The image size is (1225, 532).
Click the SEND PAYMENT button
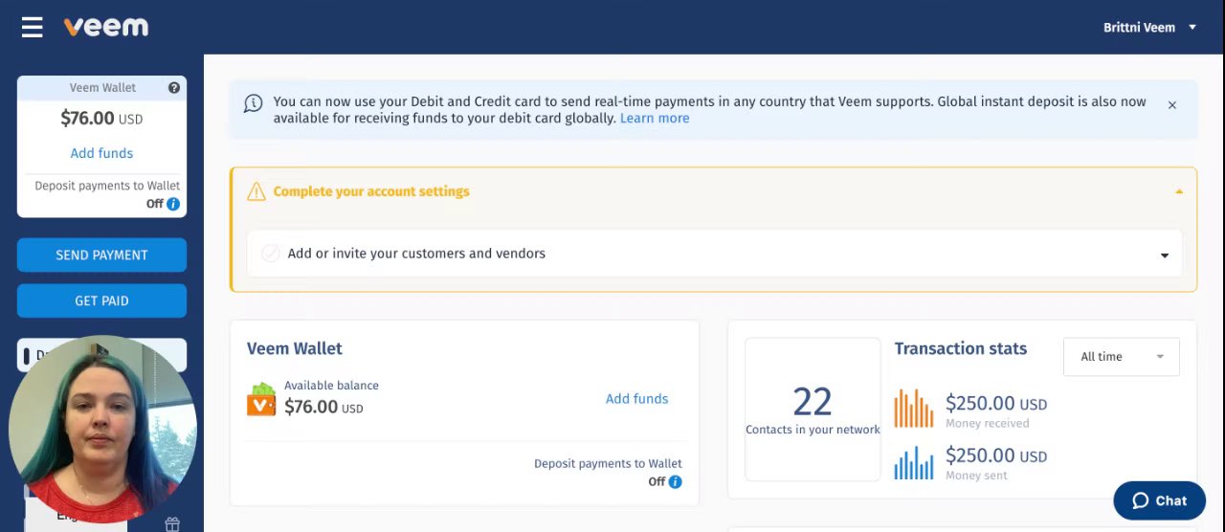(x=101, y=255)
